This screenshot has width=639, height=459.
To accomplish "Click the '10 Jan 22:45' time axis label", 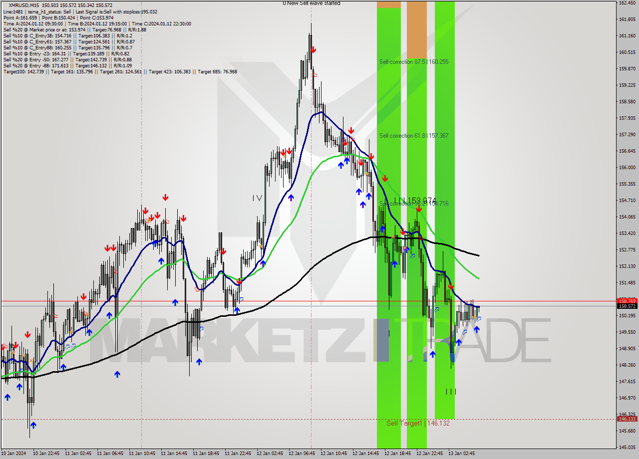I will click(x=46, y=454).
